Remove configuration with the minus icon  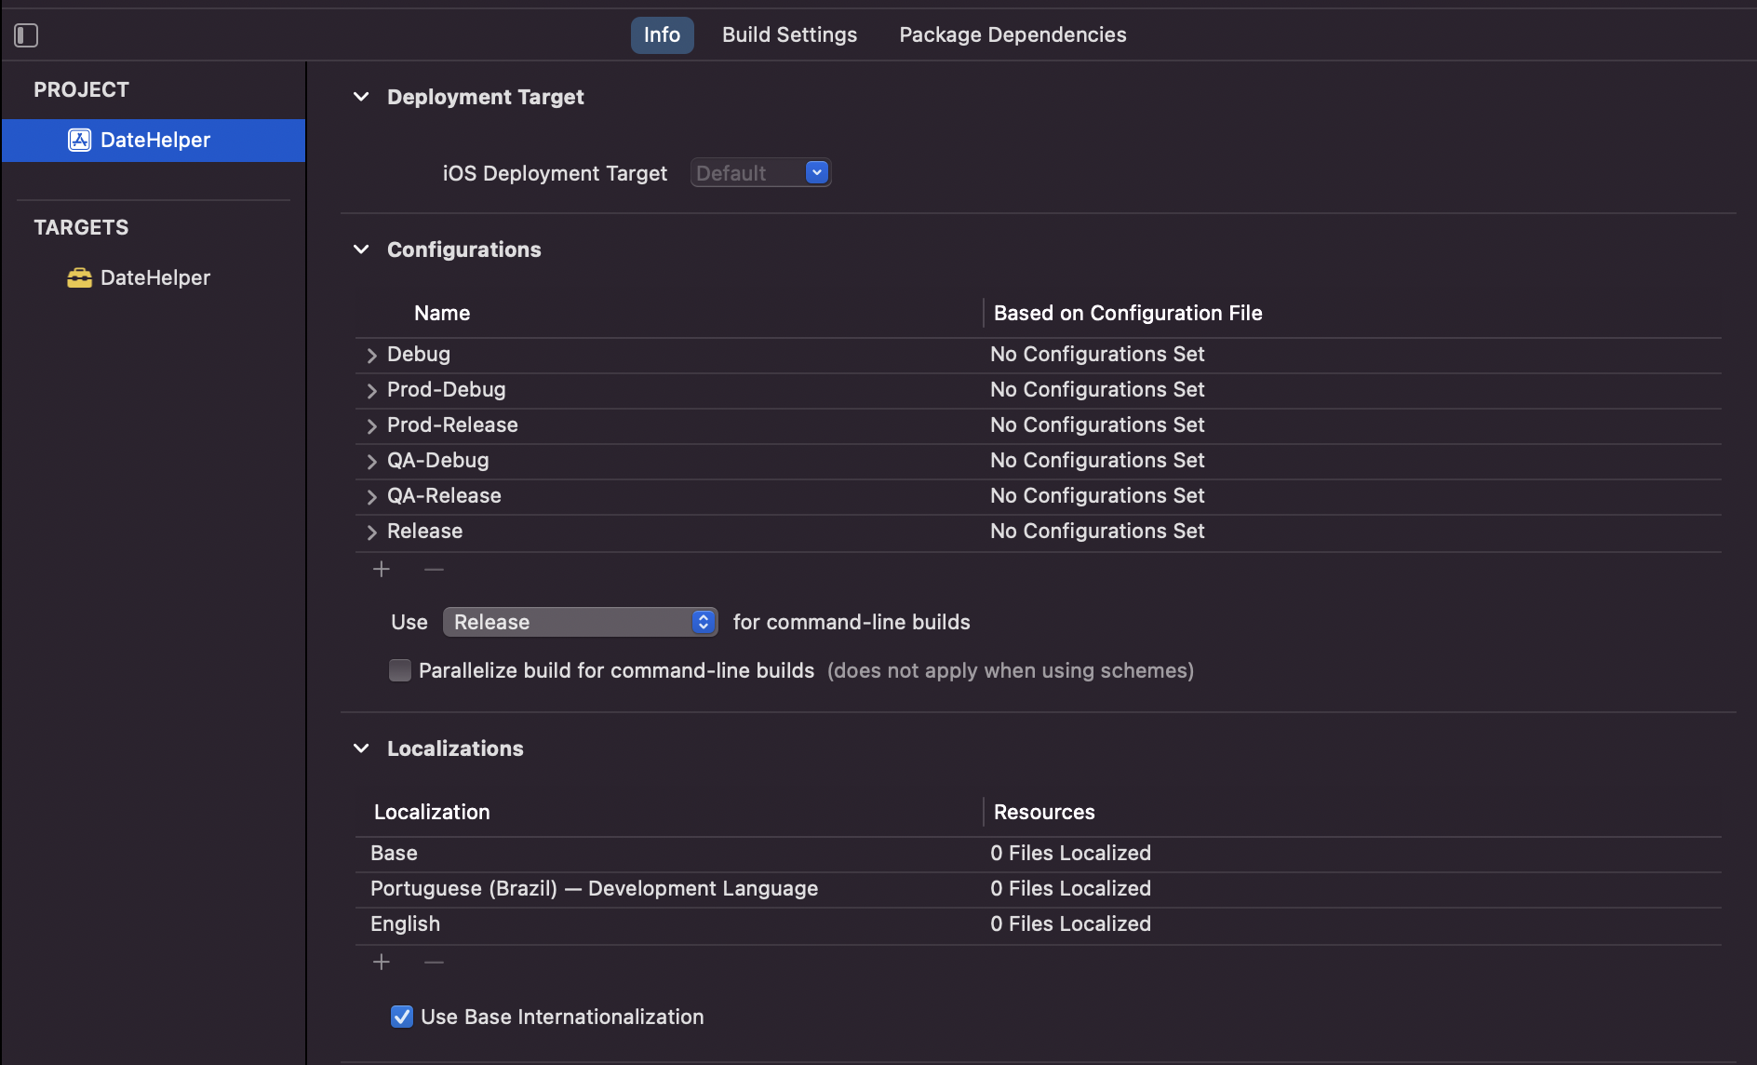[x=434, y=569]
